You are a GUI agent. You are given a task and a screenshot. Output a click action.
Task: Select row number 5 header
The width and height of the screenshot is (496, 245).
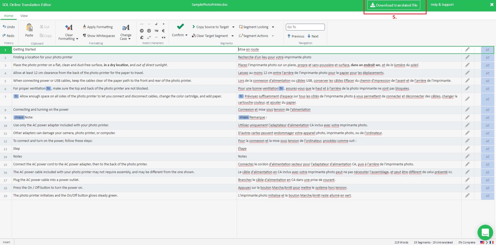coord(5,81)
